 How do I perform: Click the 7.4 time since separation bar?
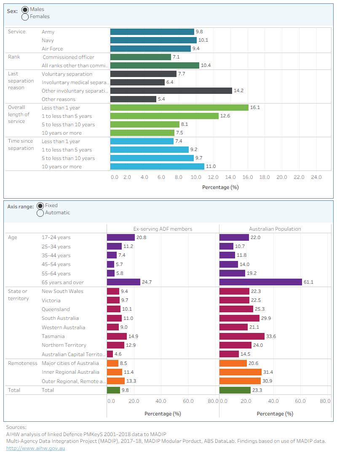pyautogui.click(x=142, y=141)
